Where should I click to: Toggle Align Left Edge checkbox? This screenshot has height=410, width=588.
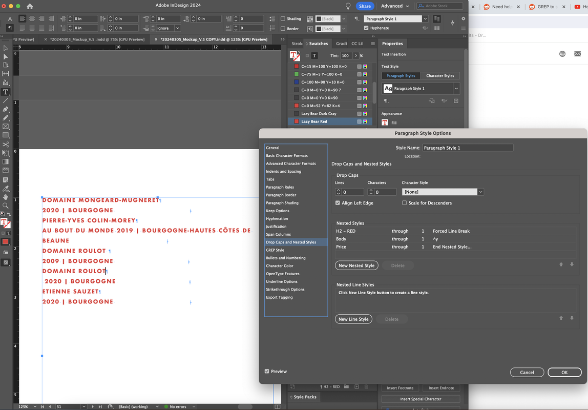338,203
